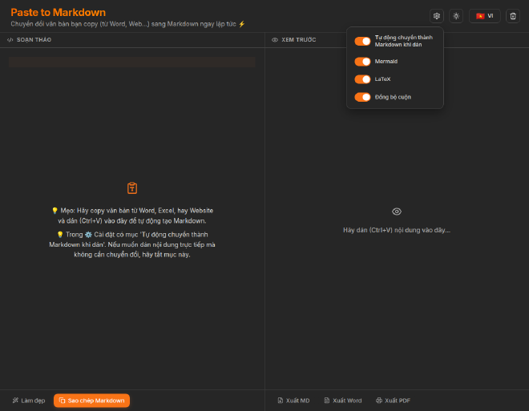Viewport: 529px width, 411px height.
Task: Click the code icon beside SOẠN THẢO
Action: click(x=10, y=39)
